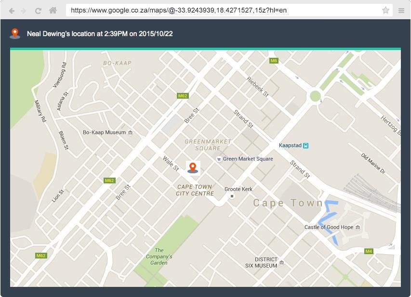Click the Green Market Square shopping icon

coord(219,159)
